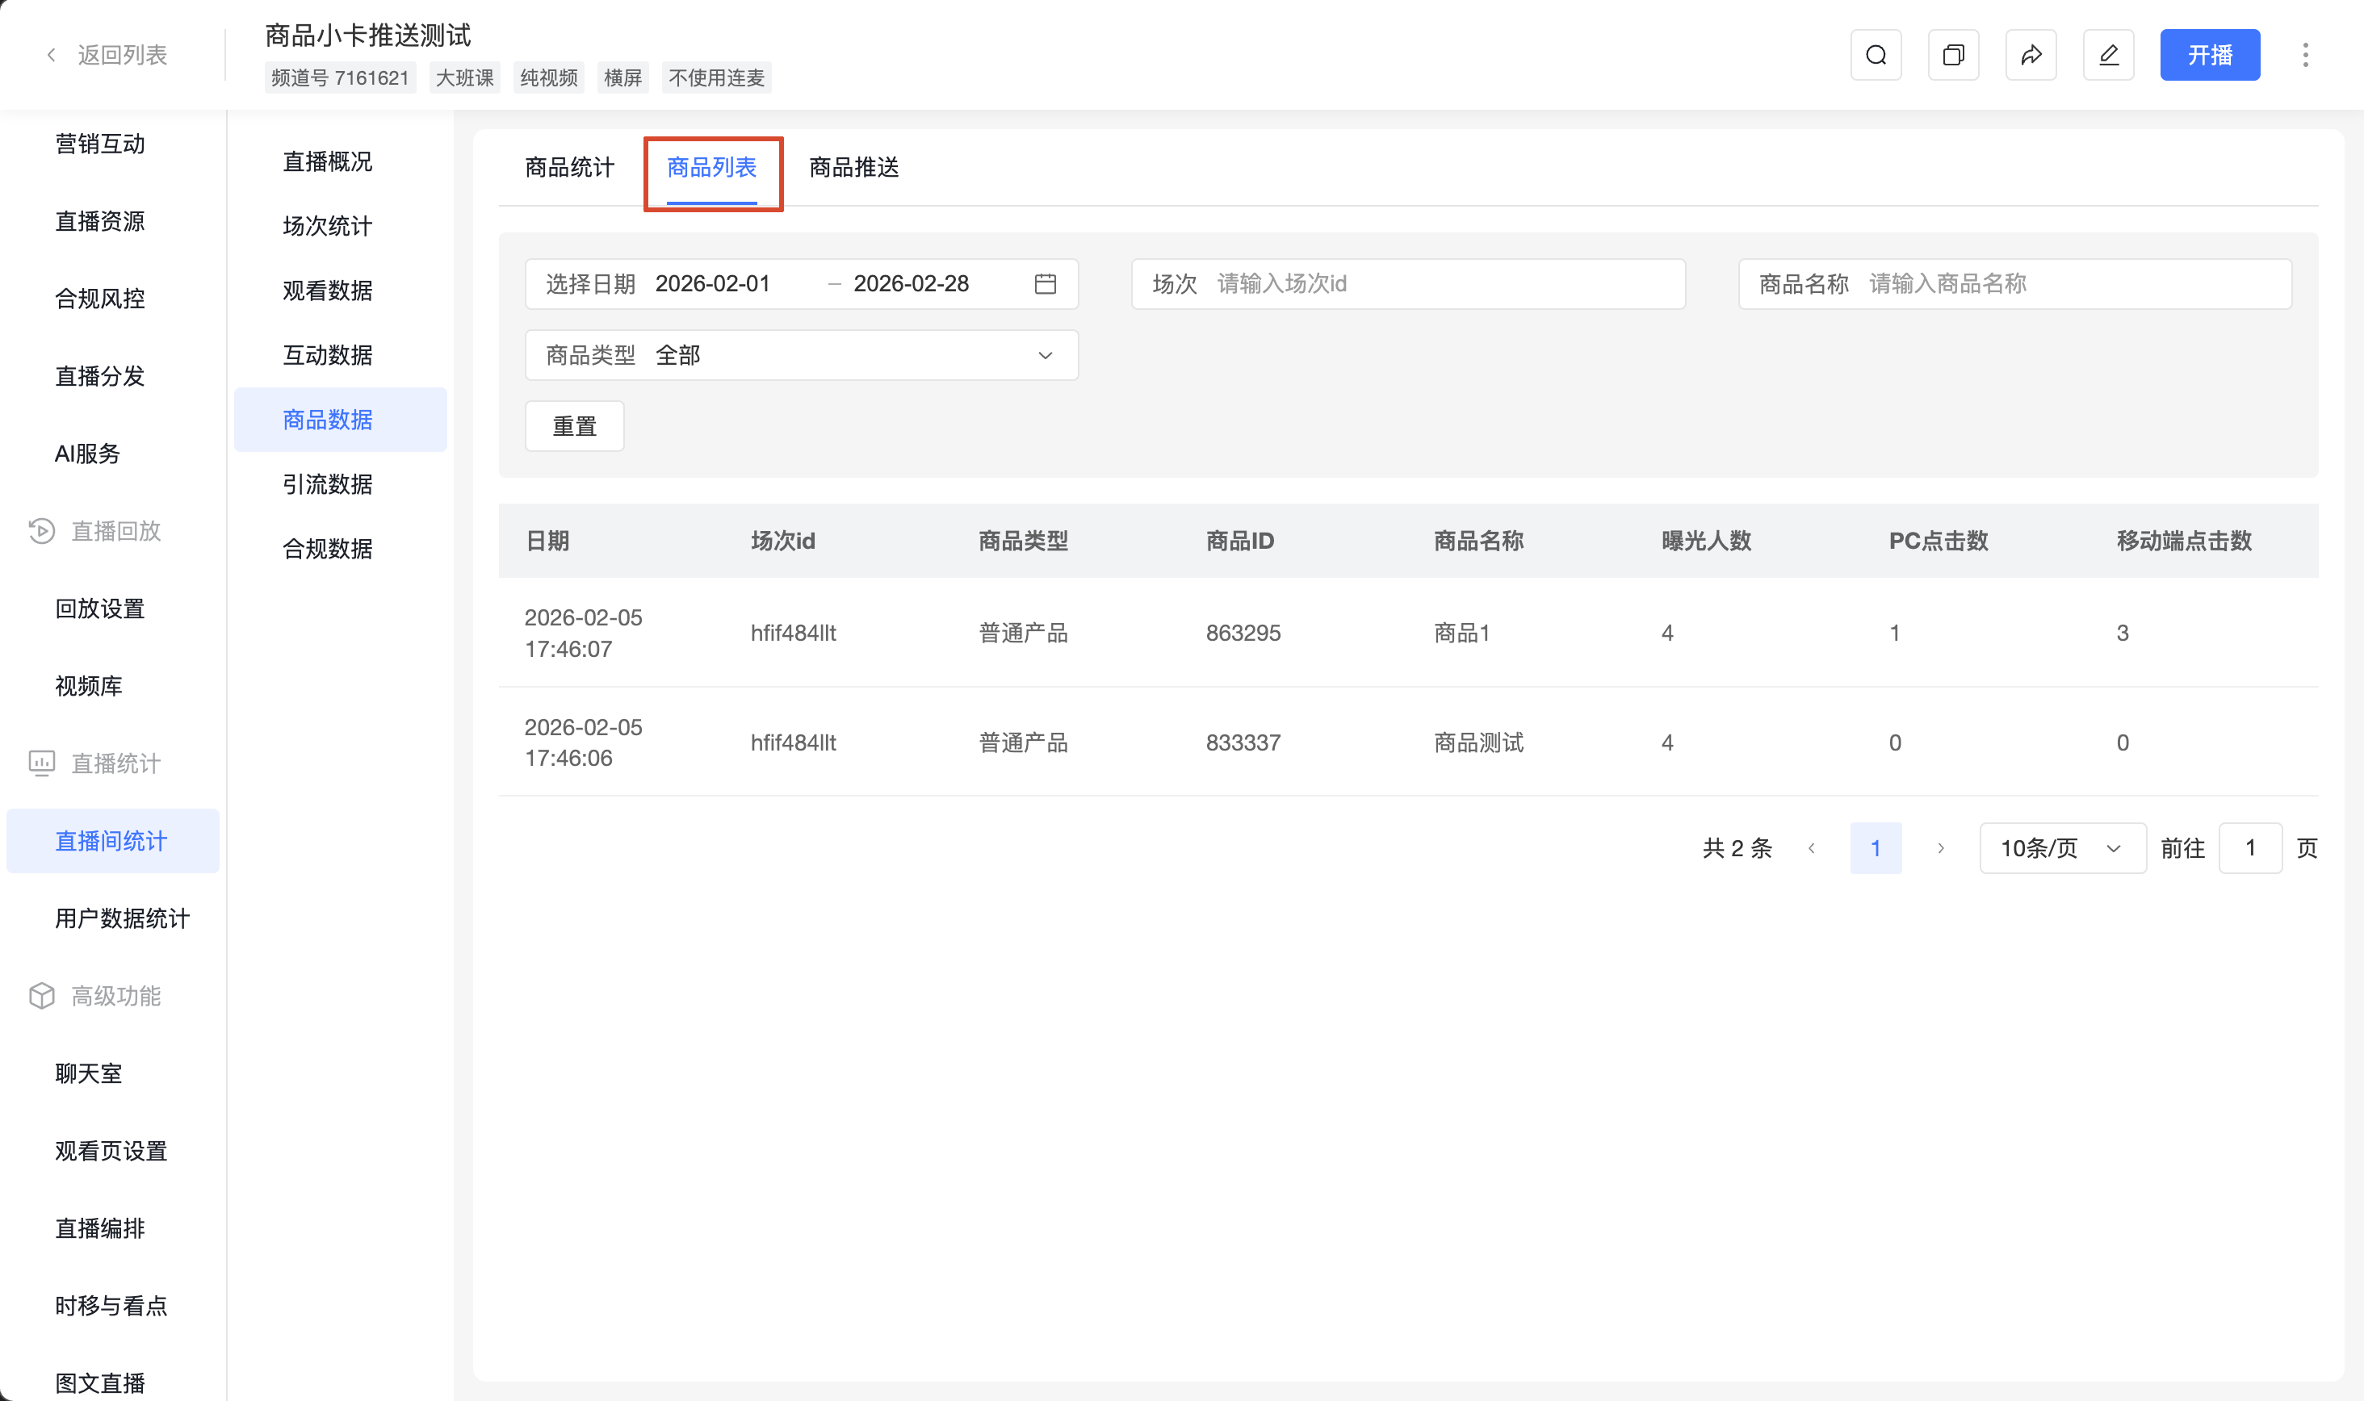Open 直播编排 in the sidebar
This screenshot has height=1401, width=2364.
(112, 1227)
